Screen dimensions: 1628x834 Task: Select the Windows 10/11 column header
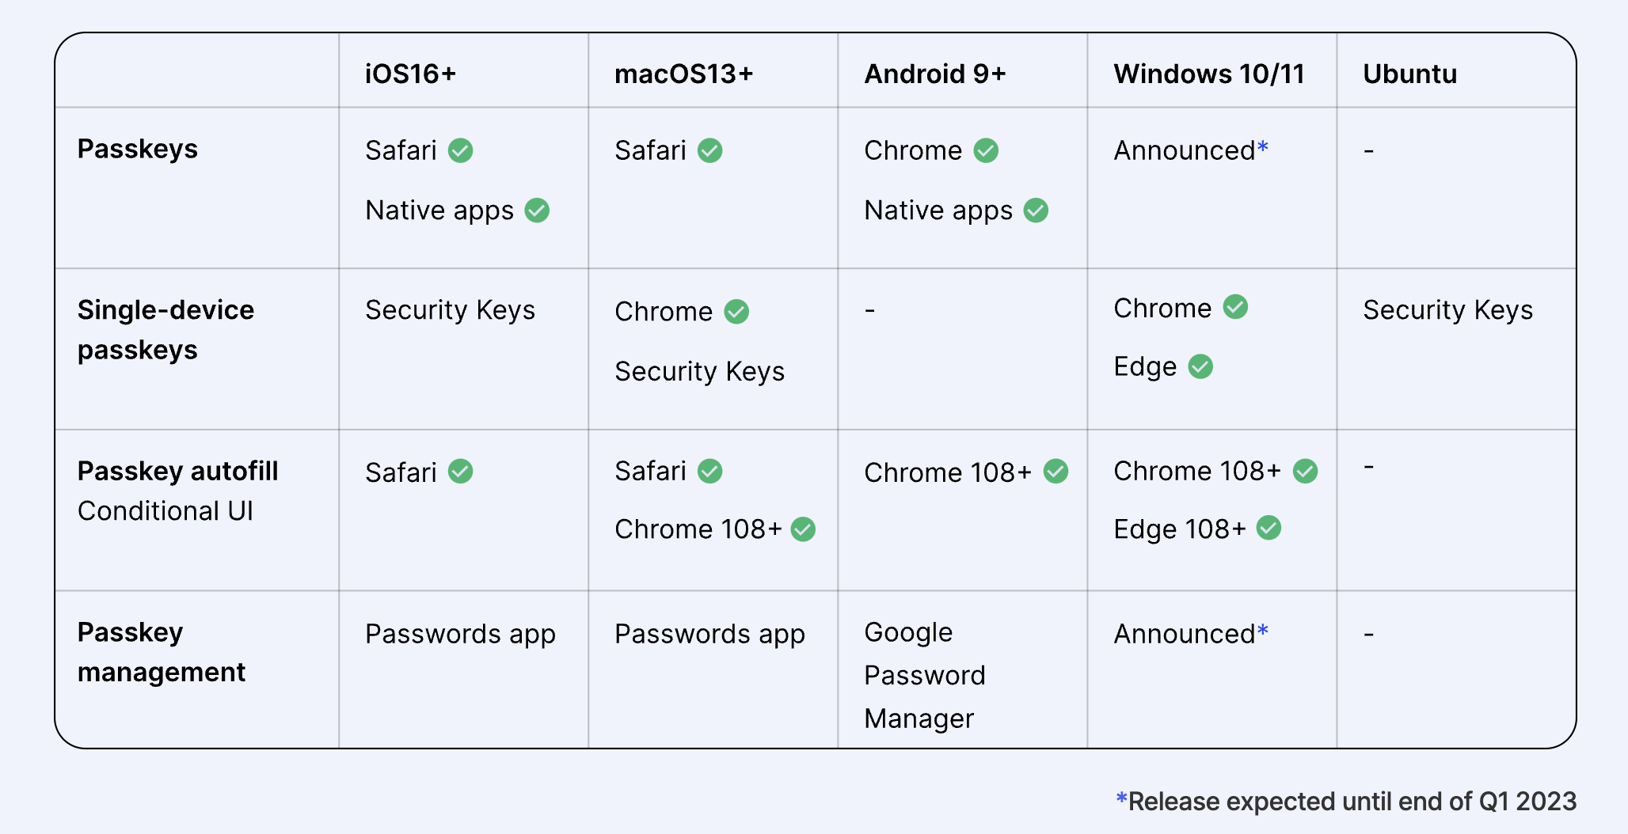(x=1208, y=74)
